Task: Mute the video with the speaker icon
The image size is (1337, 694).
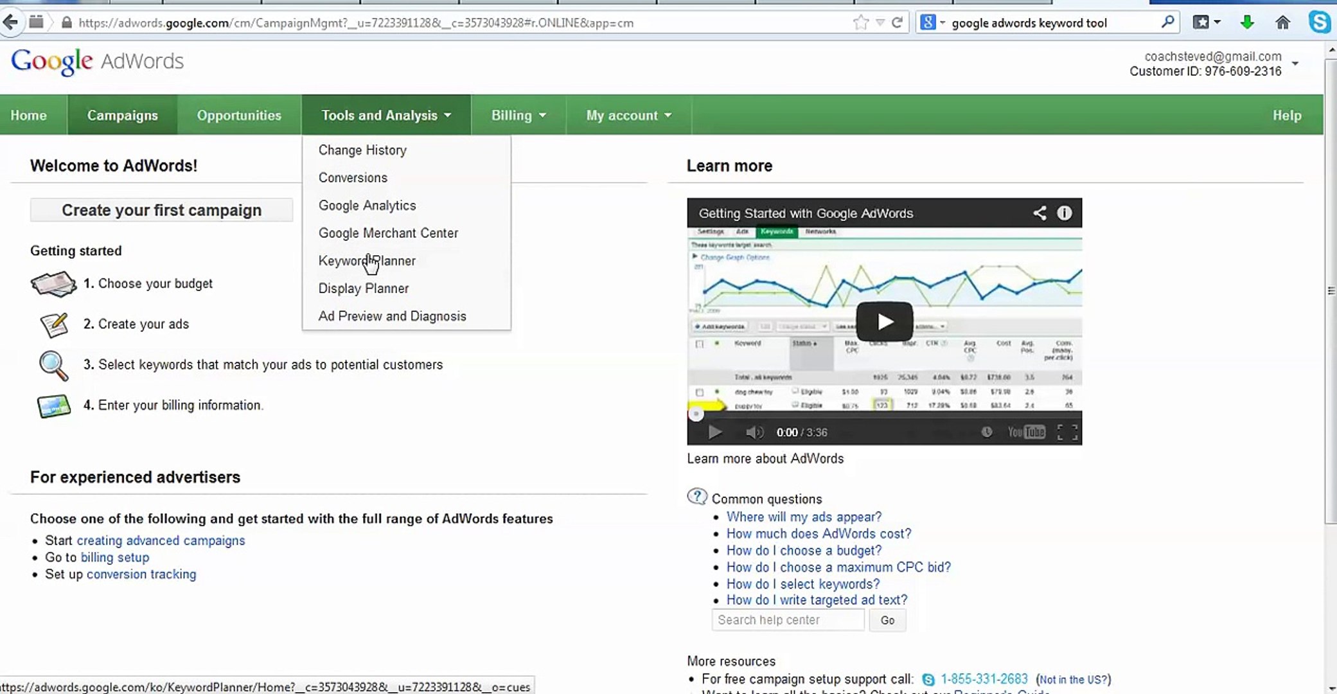Action: tap(754, 432)
